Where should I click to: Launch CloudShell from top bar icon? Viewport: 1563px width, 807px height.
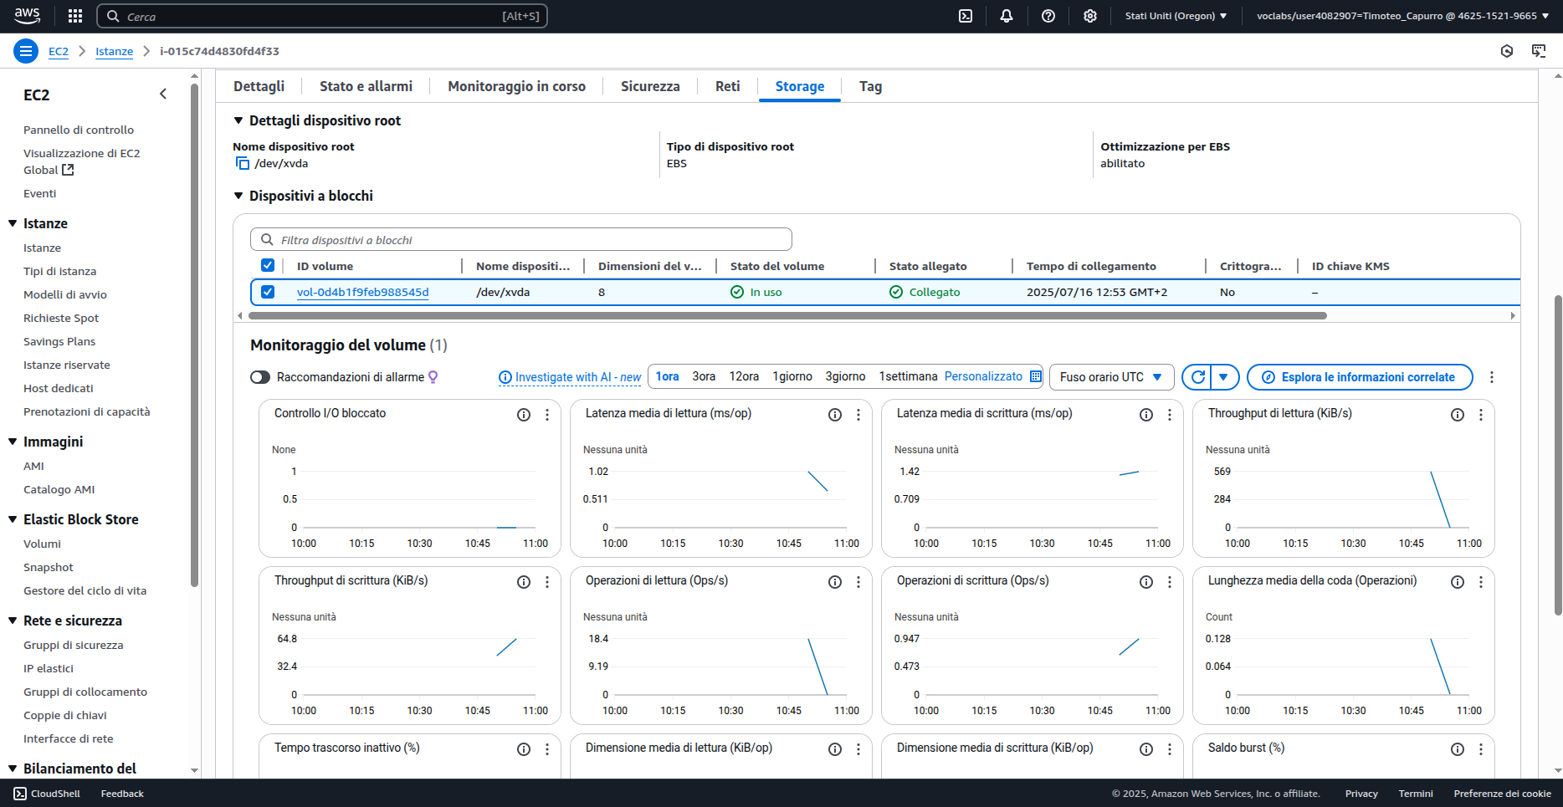coord(966,16)
